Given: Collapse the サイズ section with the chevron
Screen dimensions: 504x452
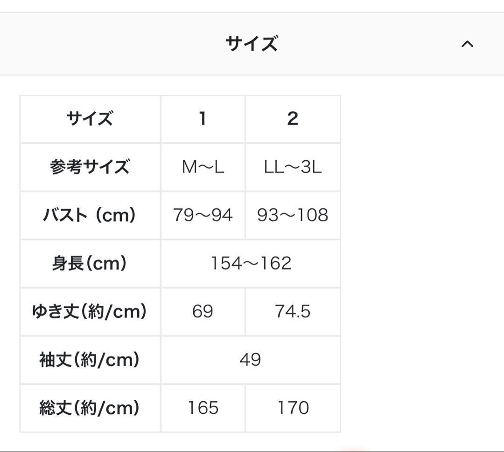Looking at the screenshot, I should click(x=469, y=43).
